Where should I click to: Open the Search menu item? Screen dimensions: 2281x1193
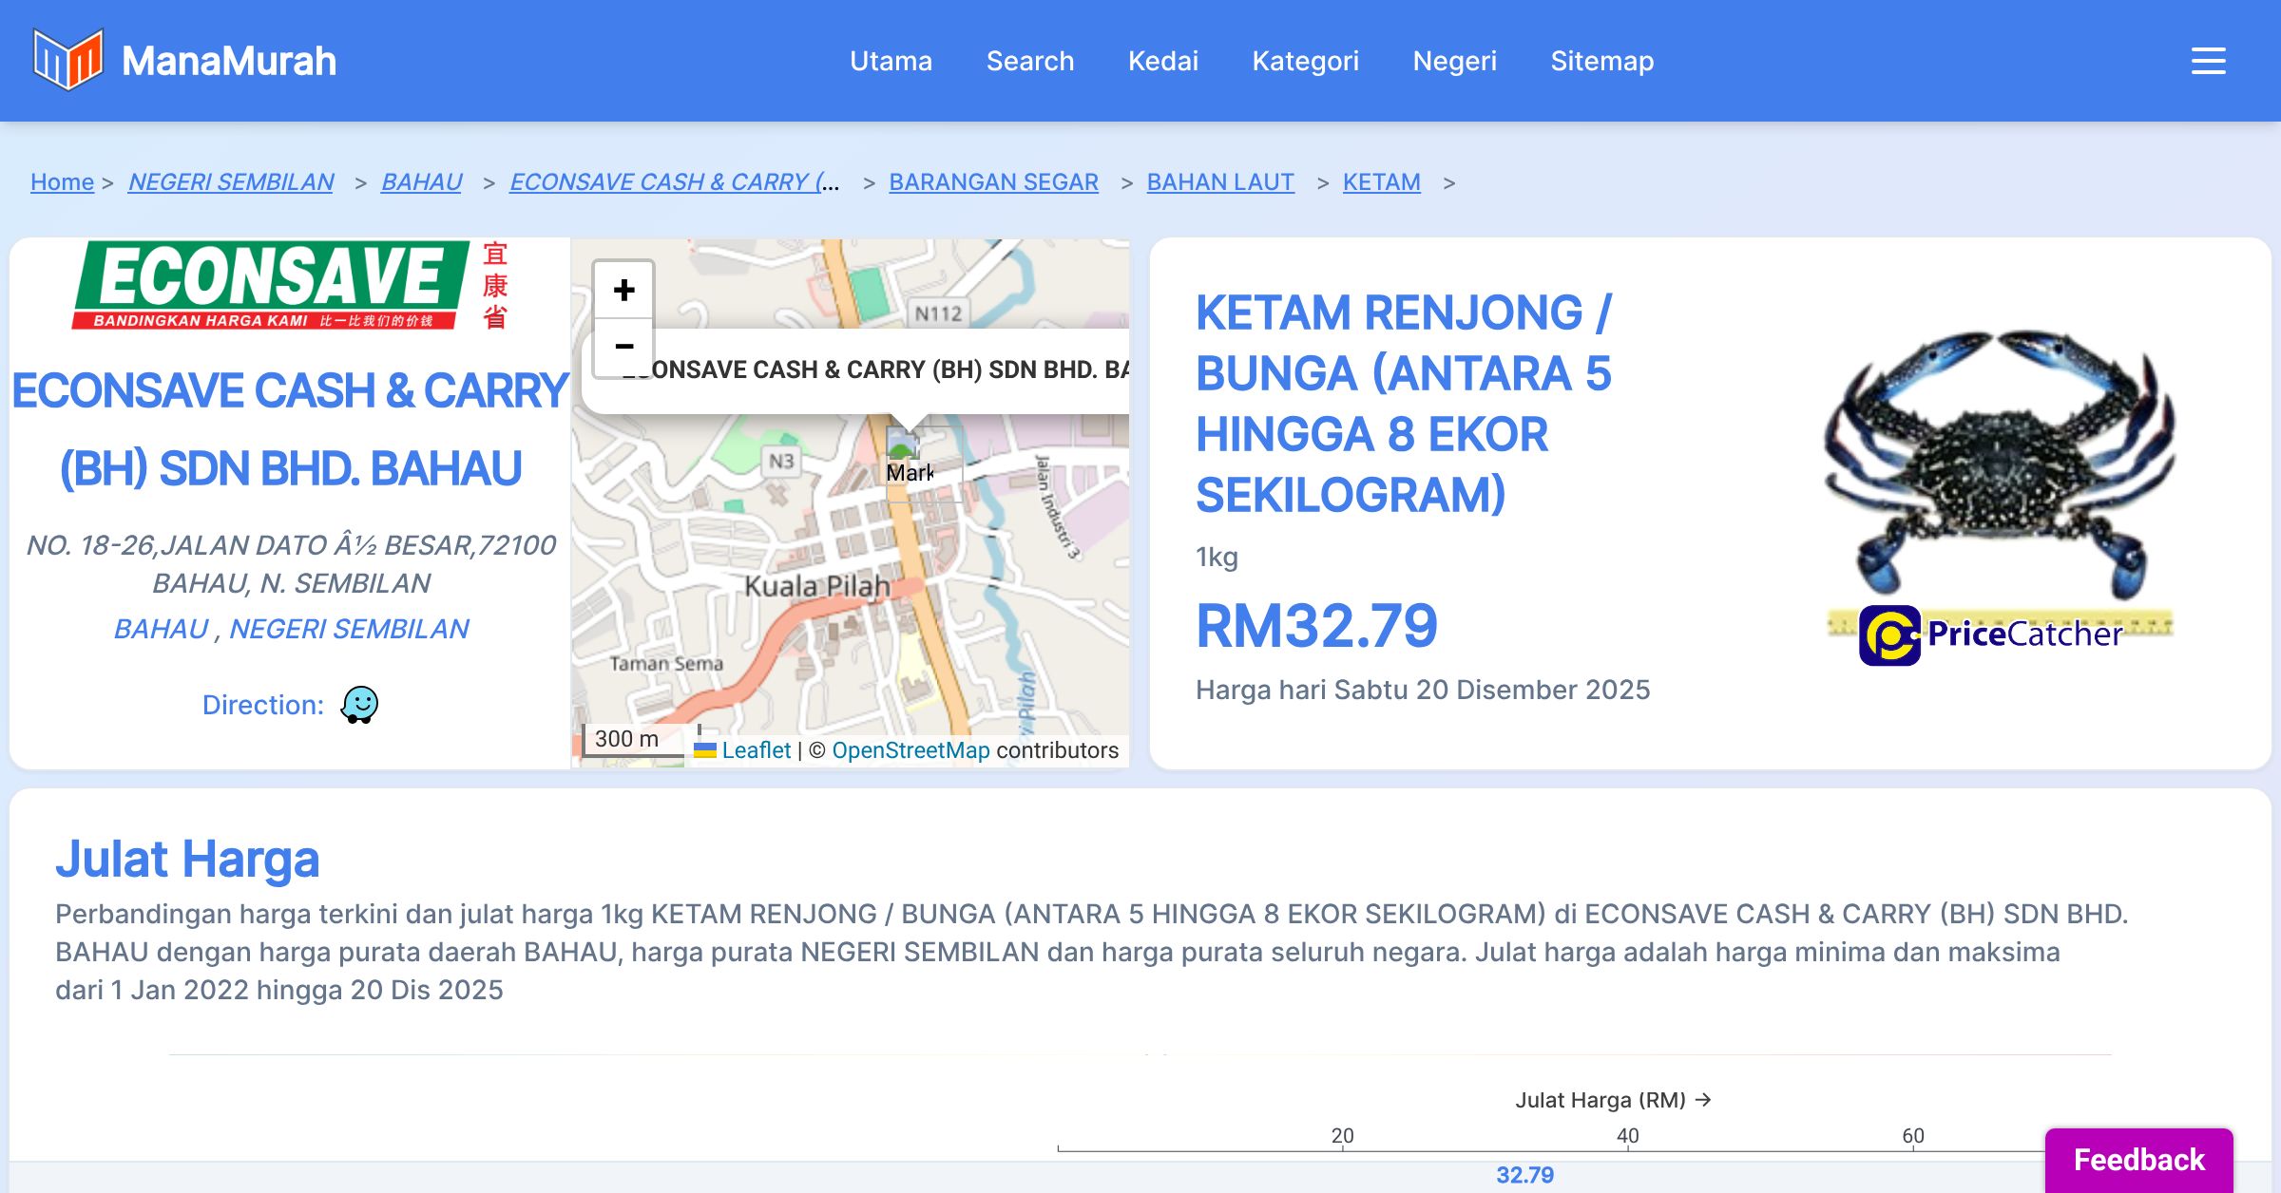pyautogui.click(x=1029, y=61)
